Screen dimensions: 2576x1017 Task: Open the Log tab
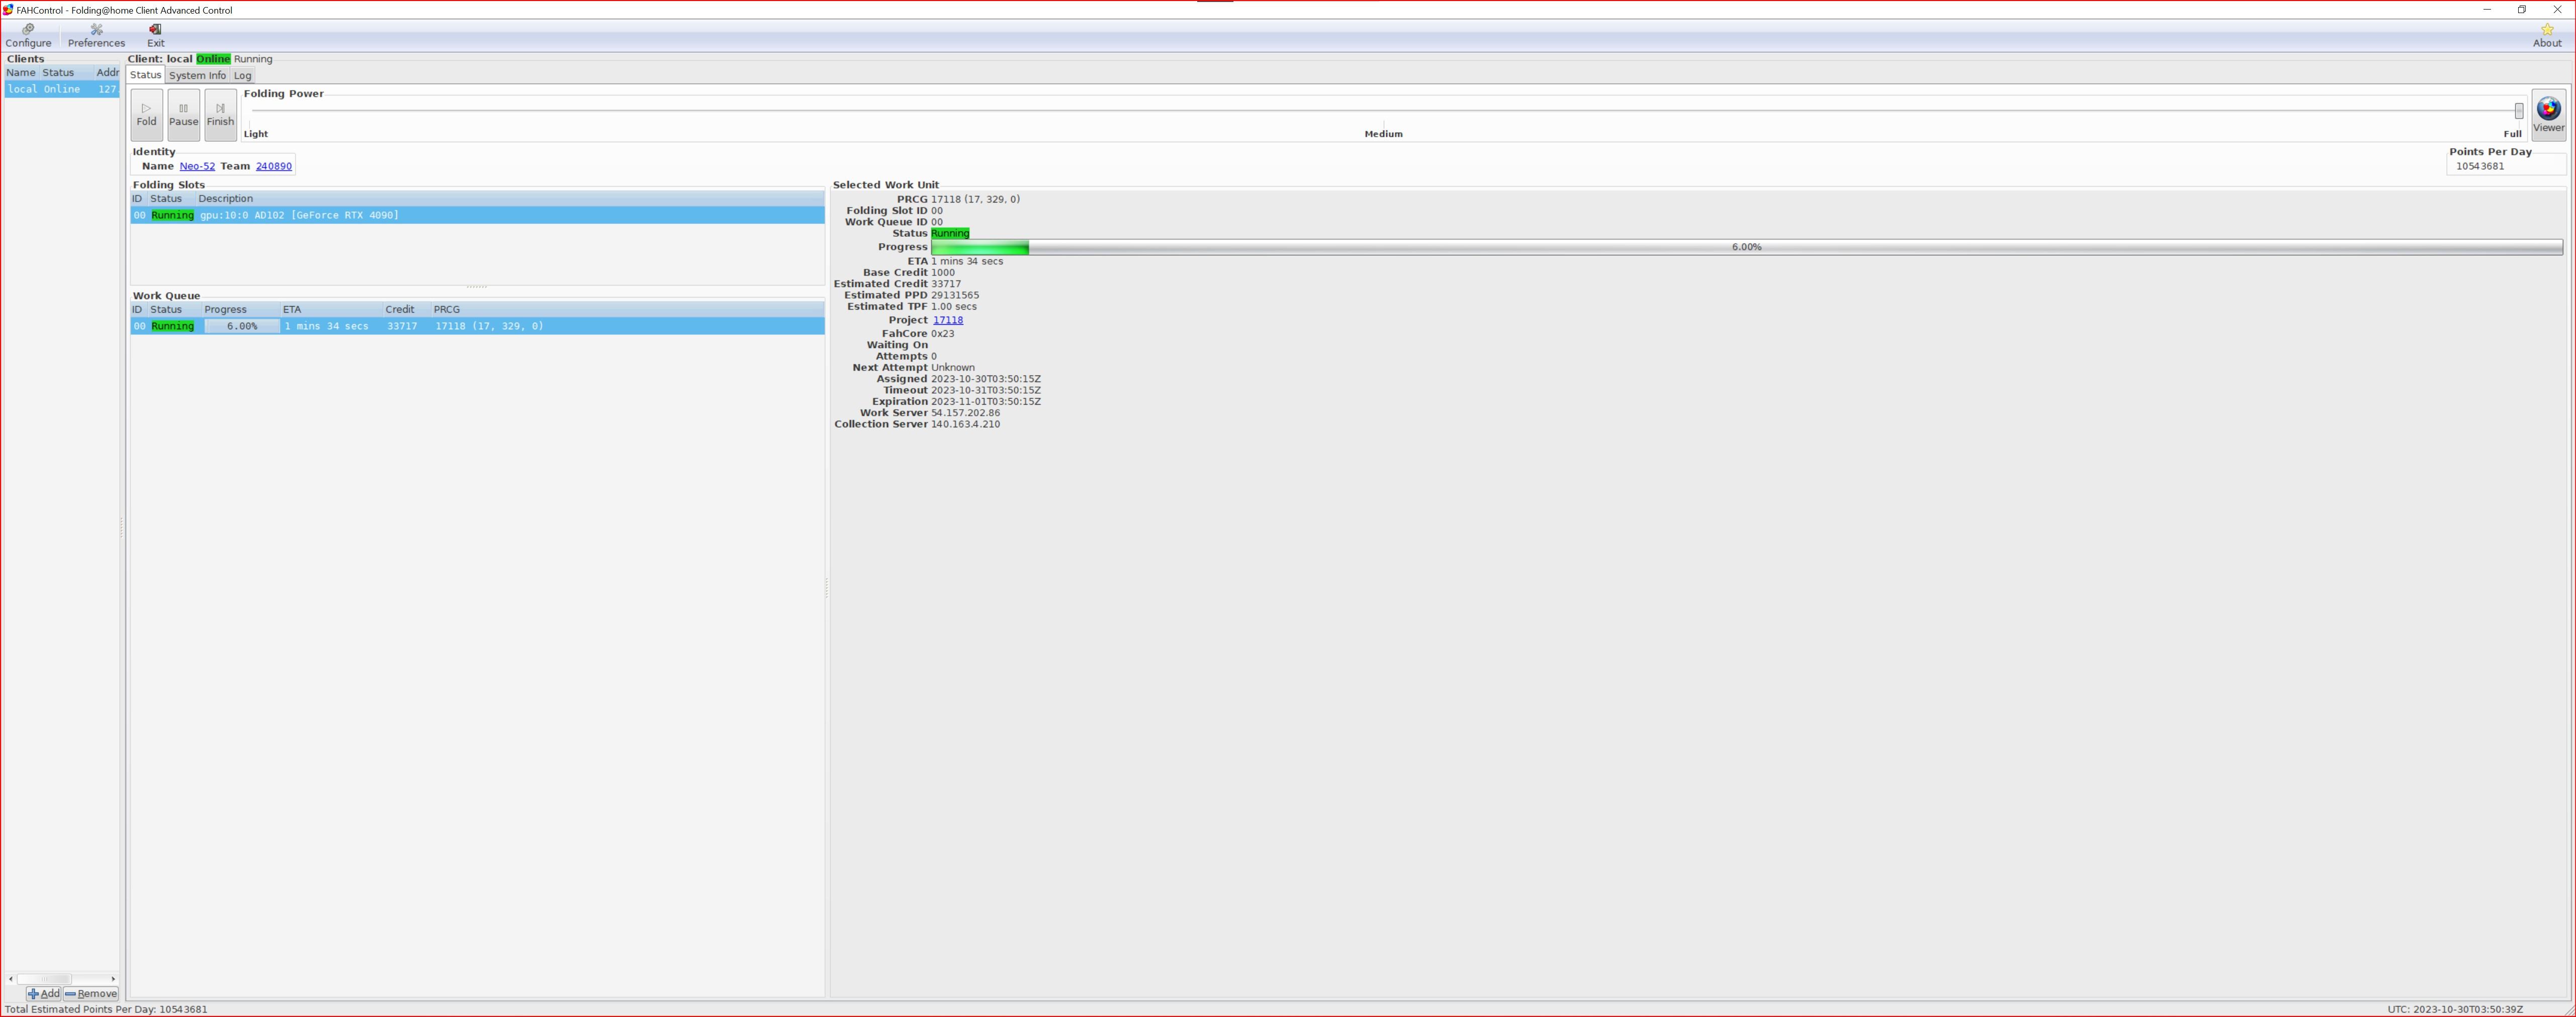pyautogui.click(x=242, y=76)
